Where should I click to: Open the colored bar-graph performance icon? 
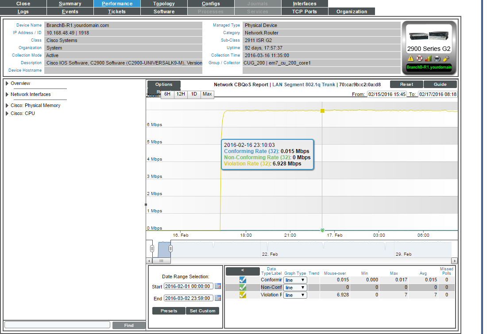[x=428, y=59]
